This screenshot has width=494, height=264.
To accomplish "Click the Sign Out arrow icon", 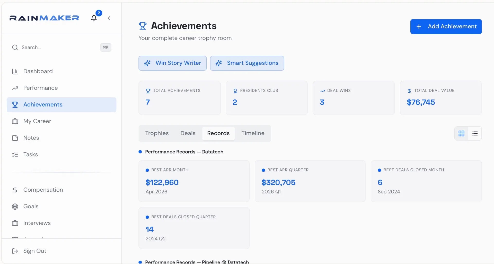I will [15, 251].
